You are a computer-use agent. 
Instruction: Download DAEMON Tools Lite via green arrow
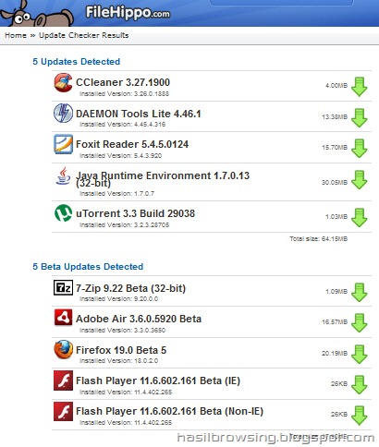click(360, 117)
